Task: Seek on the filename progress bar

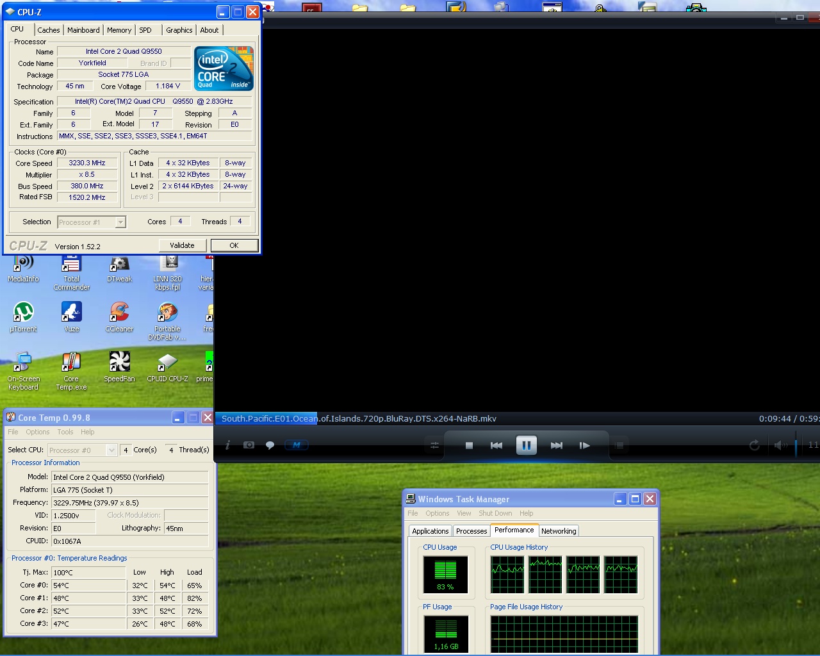Action: point(517,418)
